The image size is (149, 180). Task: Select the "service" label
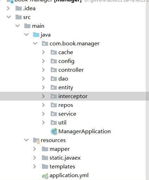pyautogui.click(x=67, y=114)
